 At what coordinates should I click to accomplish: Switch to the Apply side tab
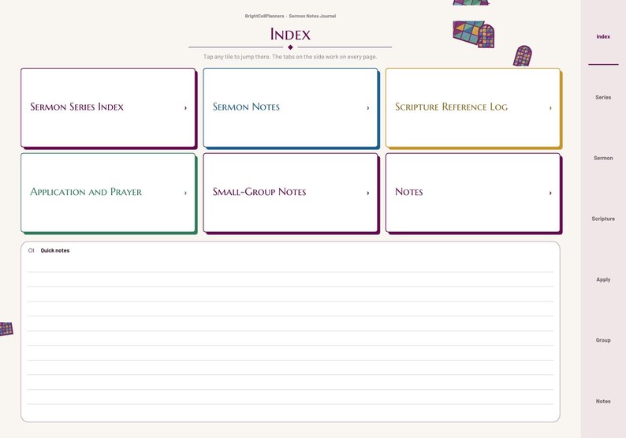pos(603,279)
